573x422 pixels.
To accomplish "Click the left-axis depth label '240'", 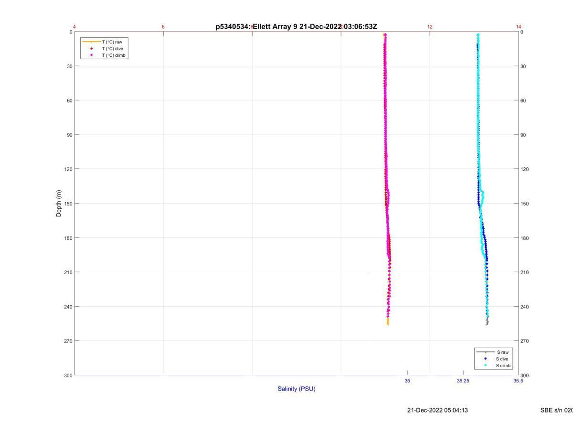I will [x=68, y=307].
